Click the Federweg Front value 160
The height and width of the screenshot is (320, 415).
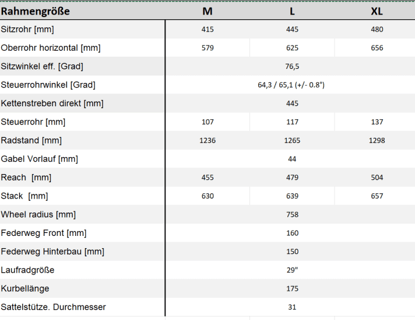point(292,233)
